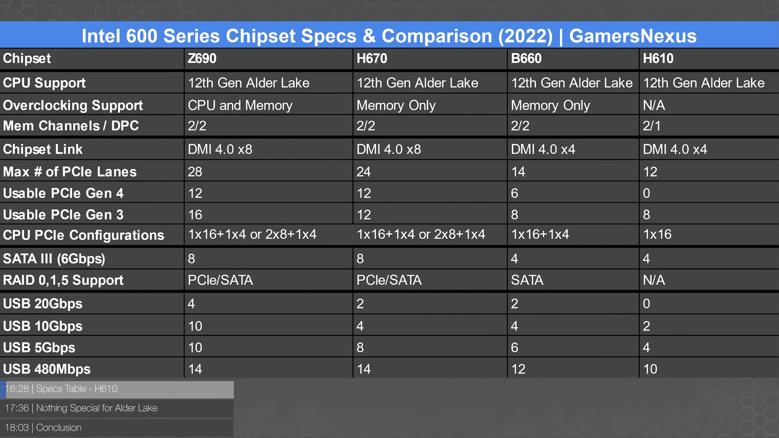Click the B660 'DMI 4.0 x4' cell

(x=543, y=149)
